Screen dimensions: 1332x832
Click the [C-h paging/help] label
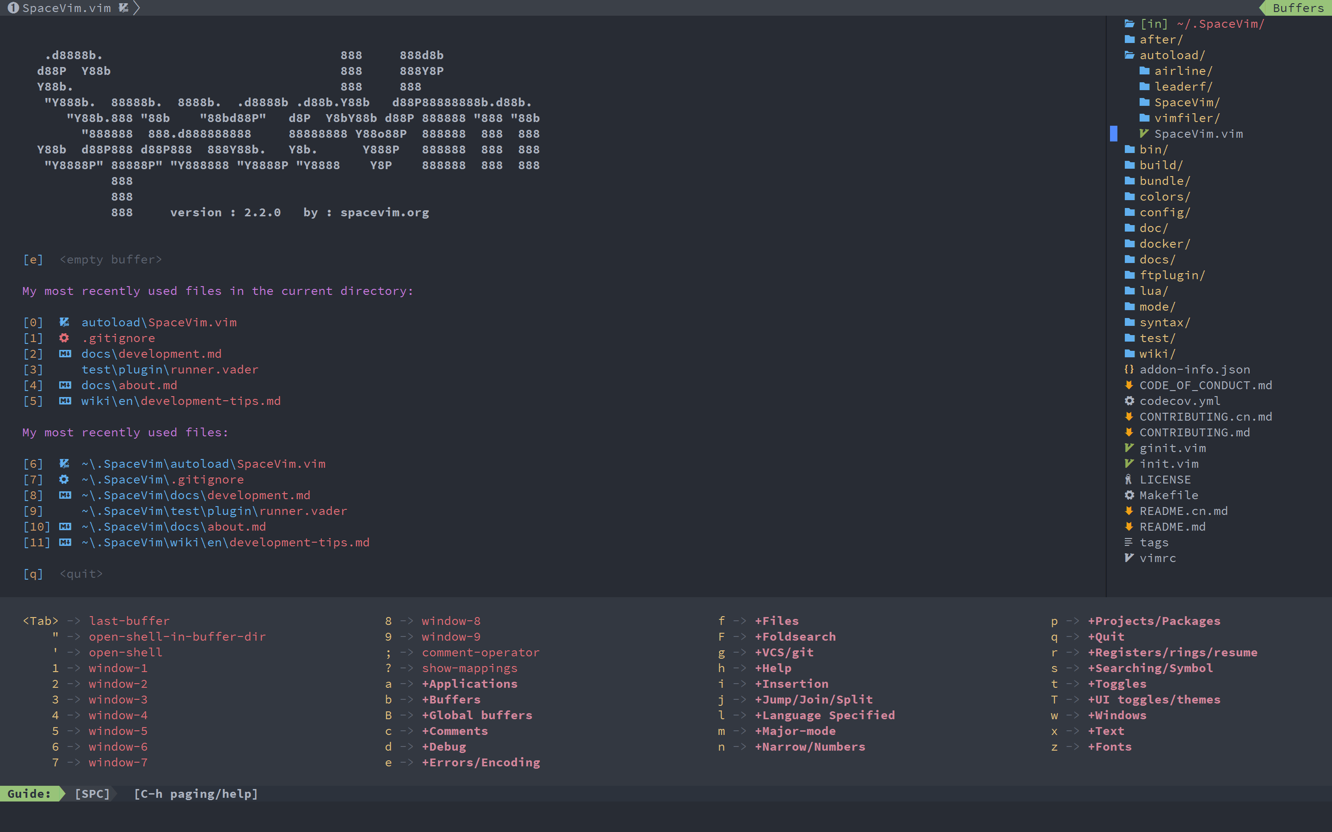[x=195, y=794]
